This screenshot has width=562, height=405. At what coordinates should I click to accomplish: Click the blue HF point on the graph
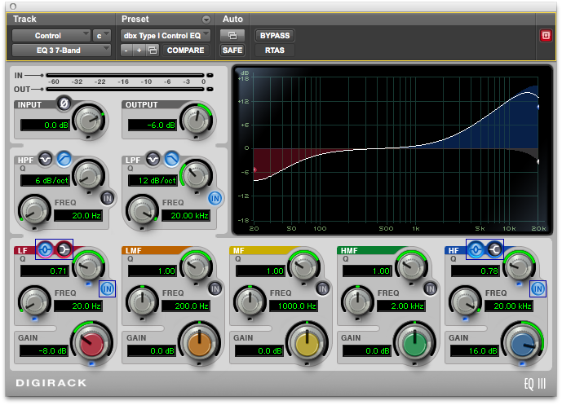(538, 107)
